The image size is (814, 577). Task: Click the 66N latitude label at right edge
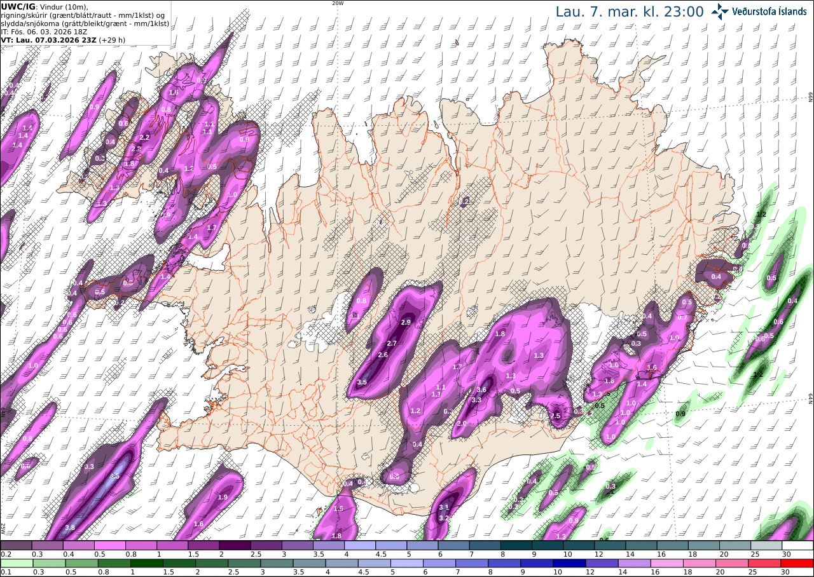coord(811,97)
